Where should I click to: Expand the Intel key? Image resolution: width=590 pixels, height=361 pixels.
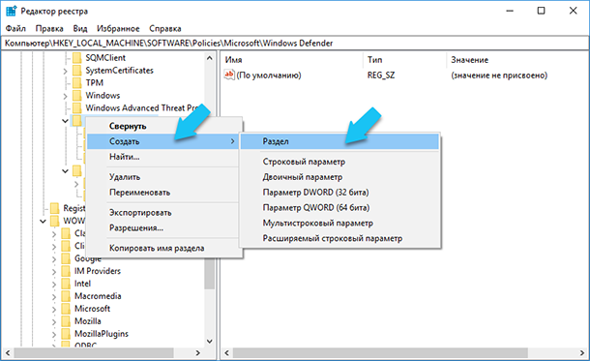coord(54,285)
